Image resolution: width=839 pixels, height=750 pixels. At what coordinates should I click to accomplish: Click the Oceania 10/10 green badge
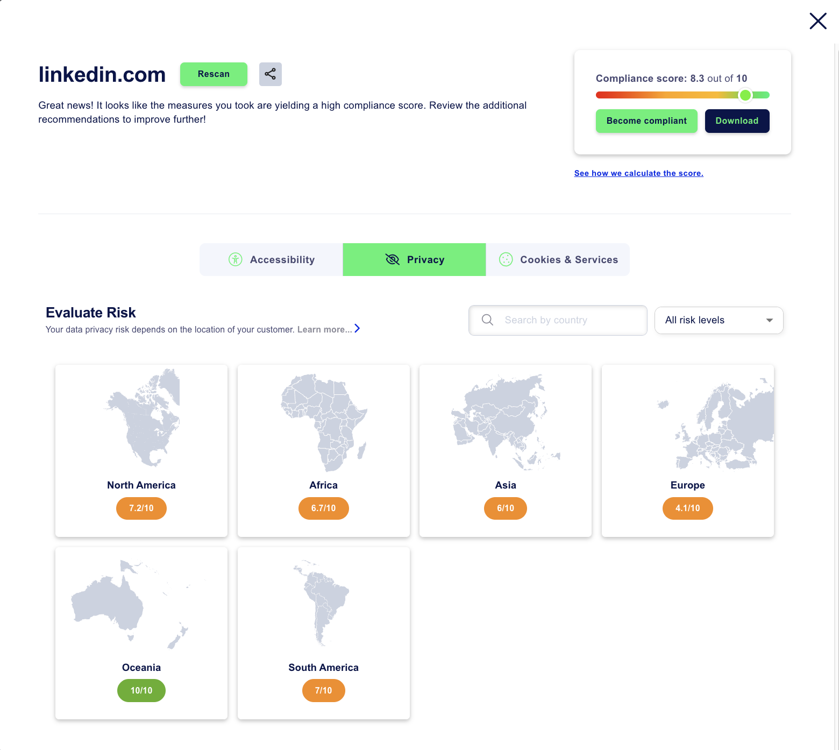[x=141, y=691]
